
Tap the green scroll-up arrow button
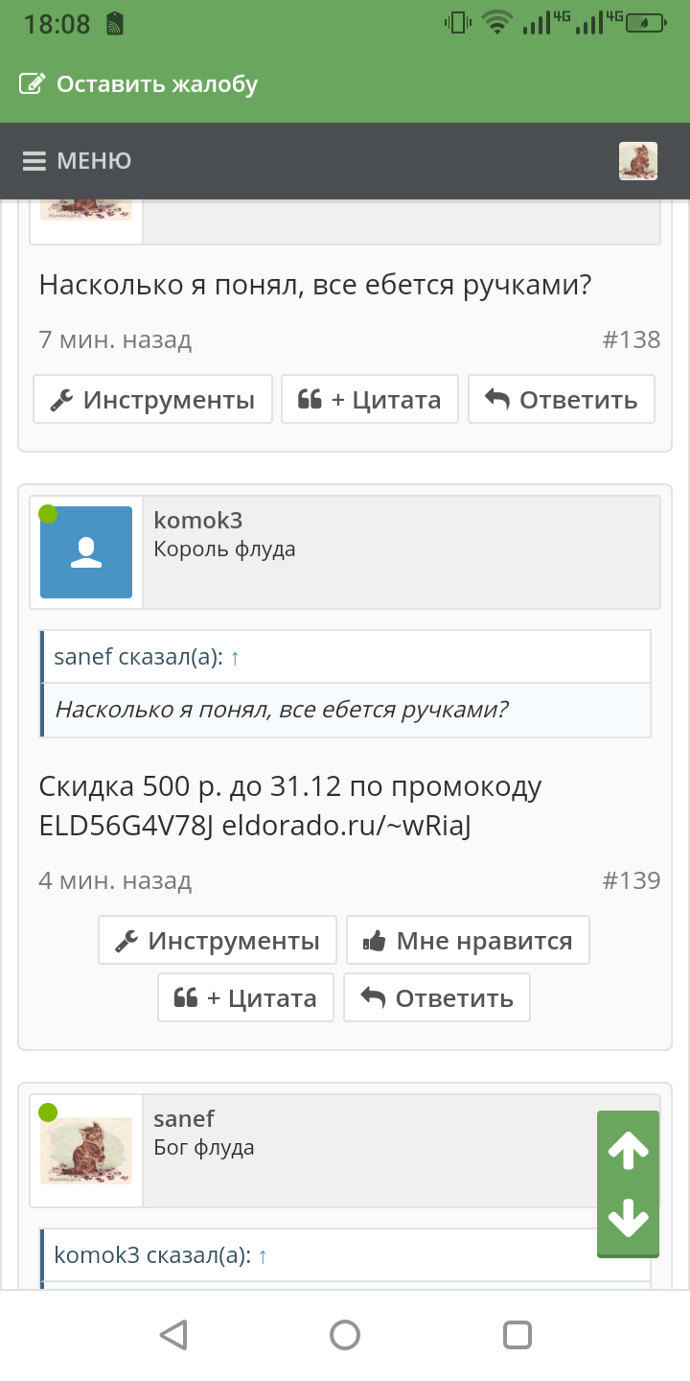629,1150
